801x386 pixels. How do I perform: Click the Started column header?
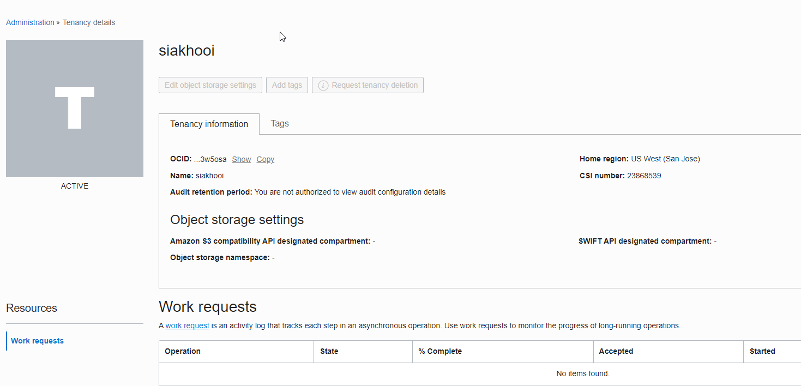coord(762,351)
